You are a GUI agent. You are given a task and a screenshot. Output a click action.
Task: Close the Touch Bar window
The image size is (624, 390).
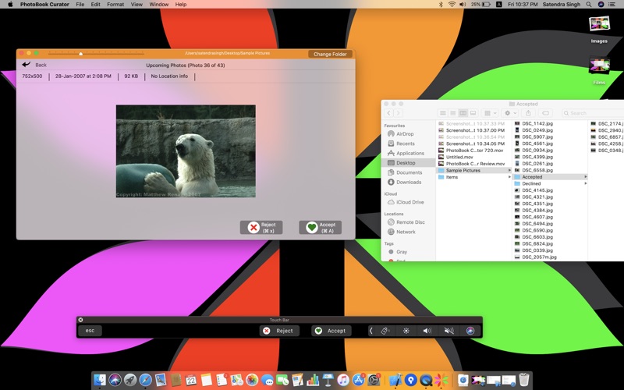pyautogui.click(x=80, y=320)
